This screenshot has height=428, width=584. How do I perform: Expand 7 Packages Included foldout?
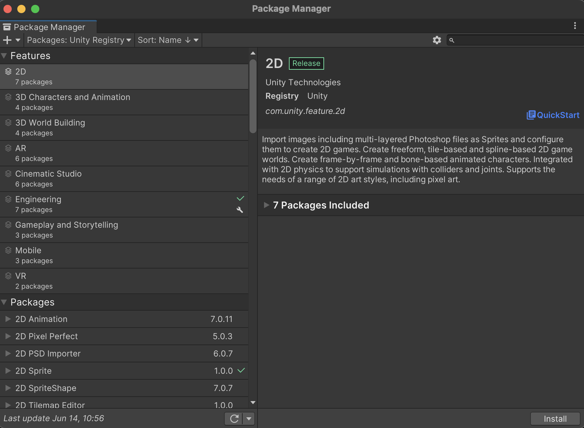(x=266, y=205)
